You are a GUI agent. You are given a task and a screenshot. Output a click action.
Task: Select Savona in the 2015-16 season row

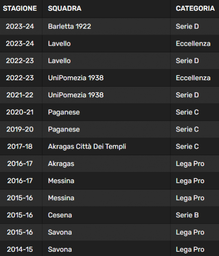pos(60,233)
